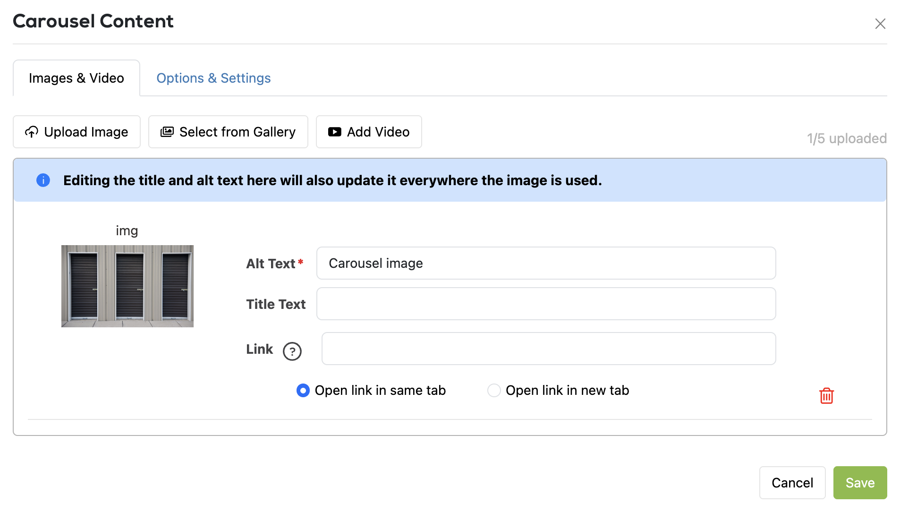Click the Add Video button
900x512 pixels.
point(369,132)
